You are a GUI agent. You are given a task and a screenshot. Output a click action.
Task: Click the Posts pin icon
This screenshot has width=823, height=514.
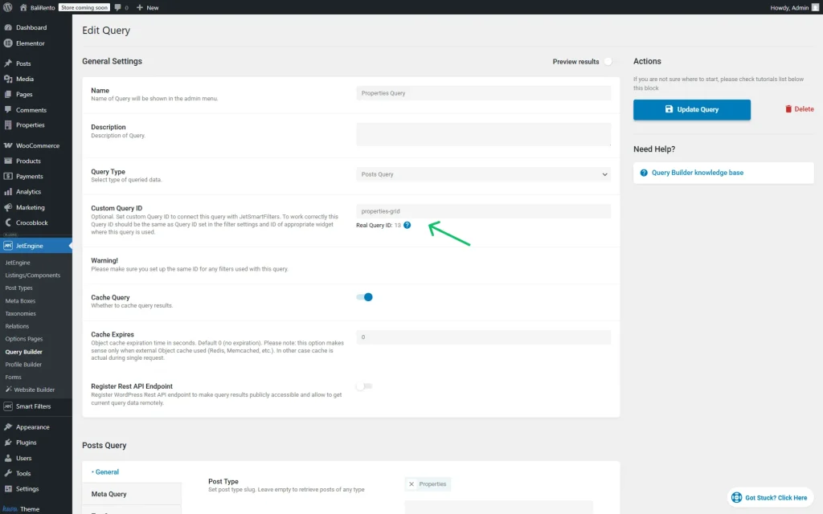8,63
